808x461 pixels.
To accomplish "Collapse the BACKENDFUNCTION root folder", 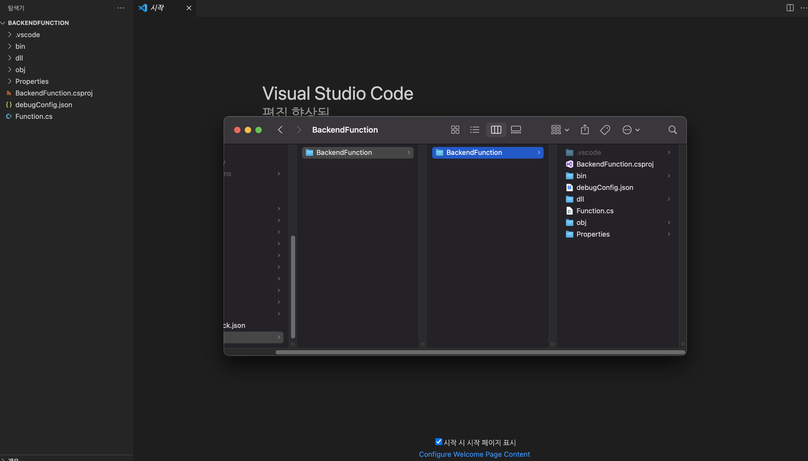I will click(67, 23).
